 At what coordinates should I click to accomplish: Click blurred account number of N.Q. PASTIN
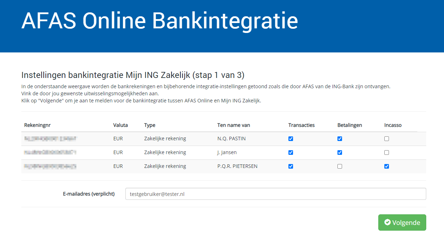click(50, 139)
